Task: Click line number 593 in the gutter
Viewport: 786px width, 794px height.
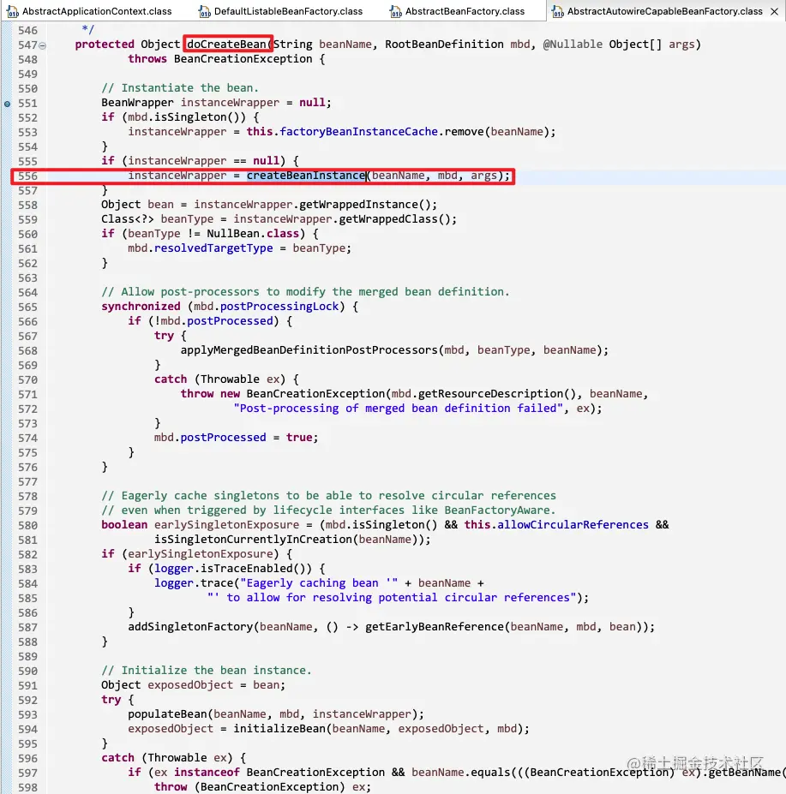Action: [x=27, y=714]
